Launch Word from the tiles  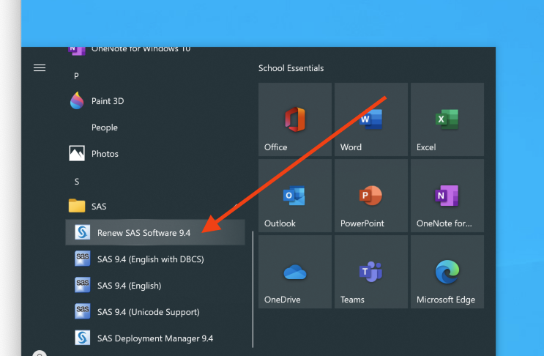(x=370, y=119)
